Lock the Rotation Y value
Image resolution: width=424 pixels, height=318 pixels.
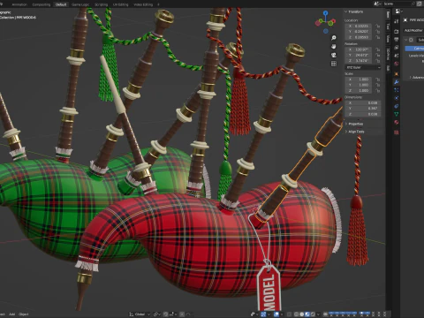tap(378, 55)
